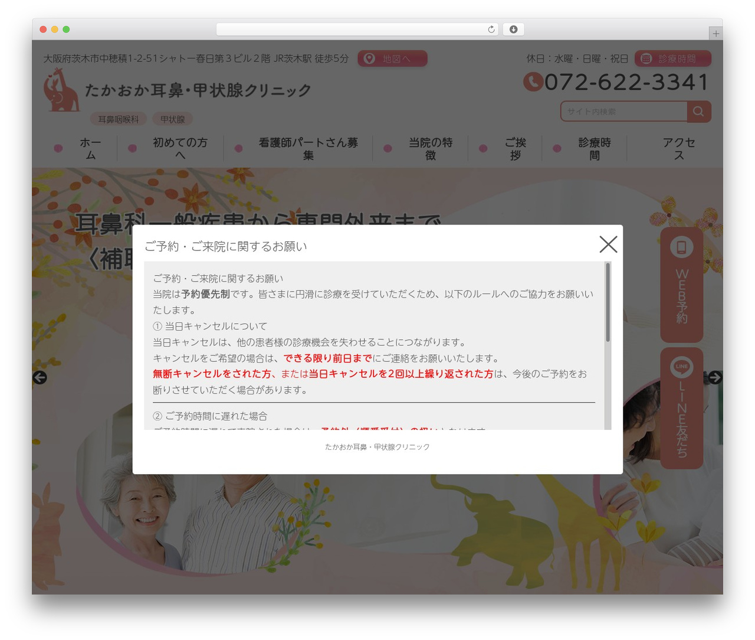Image resolution: width=755 pixels, height=640 pixels.
Task: Focus the サイト内検索 search field
Action: pyautogui.click(x=624, y=112)
